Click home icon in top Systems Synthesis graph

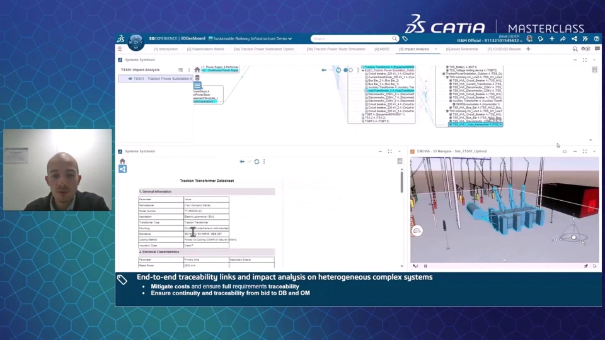[197, 70]
